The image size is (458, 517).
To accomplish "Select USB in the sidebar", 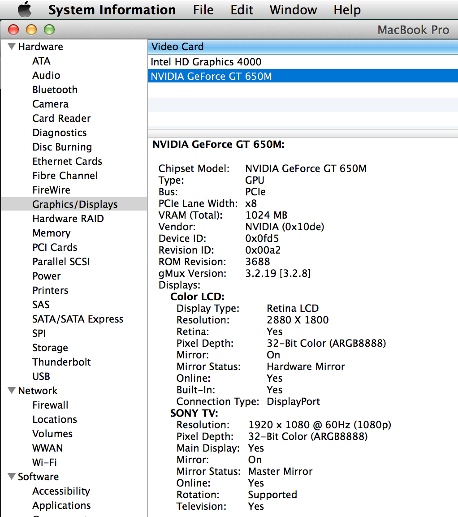I will tap(41, 376).
